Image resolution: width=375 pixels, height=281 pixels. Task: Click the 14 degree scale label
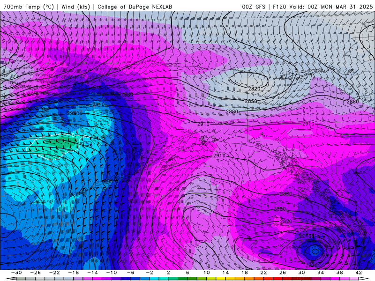[x=225, y=273]
